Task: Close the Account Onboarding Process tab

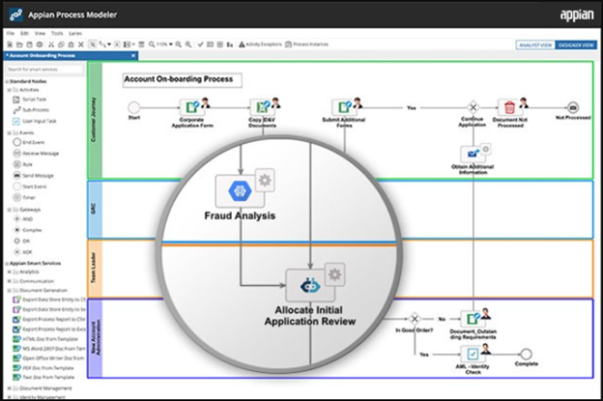Action: click(133, 56)
